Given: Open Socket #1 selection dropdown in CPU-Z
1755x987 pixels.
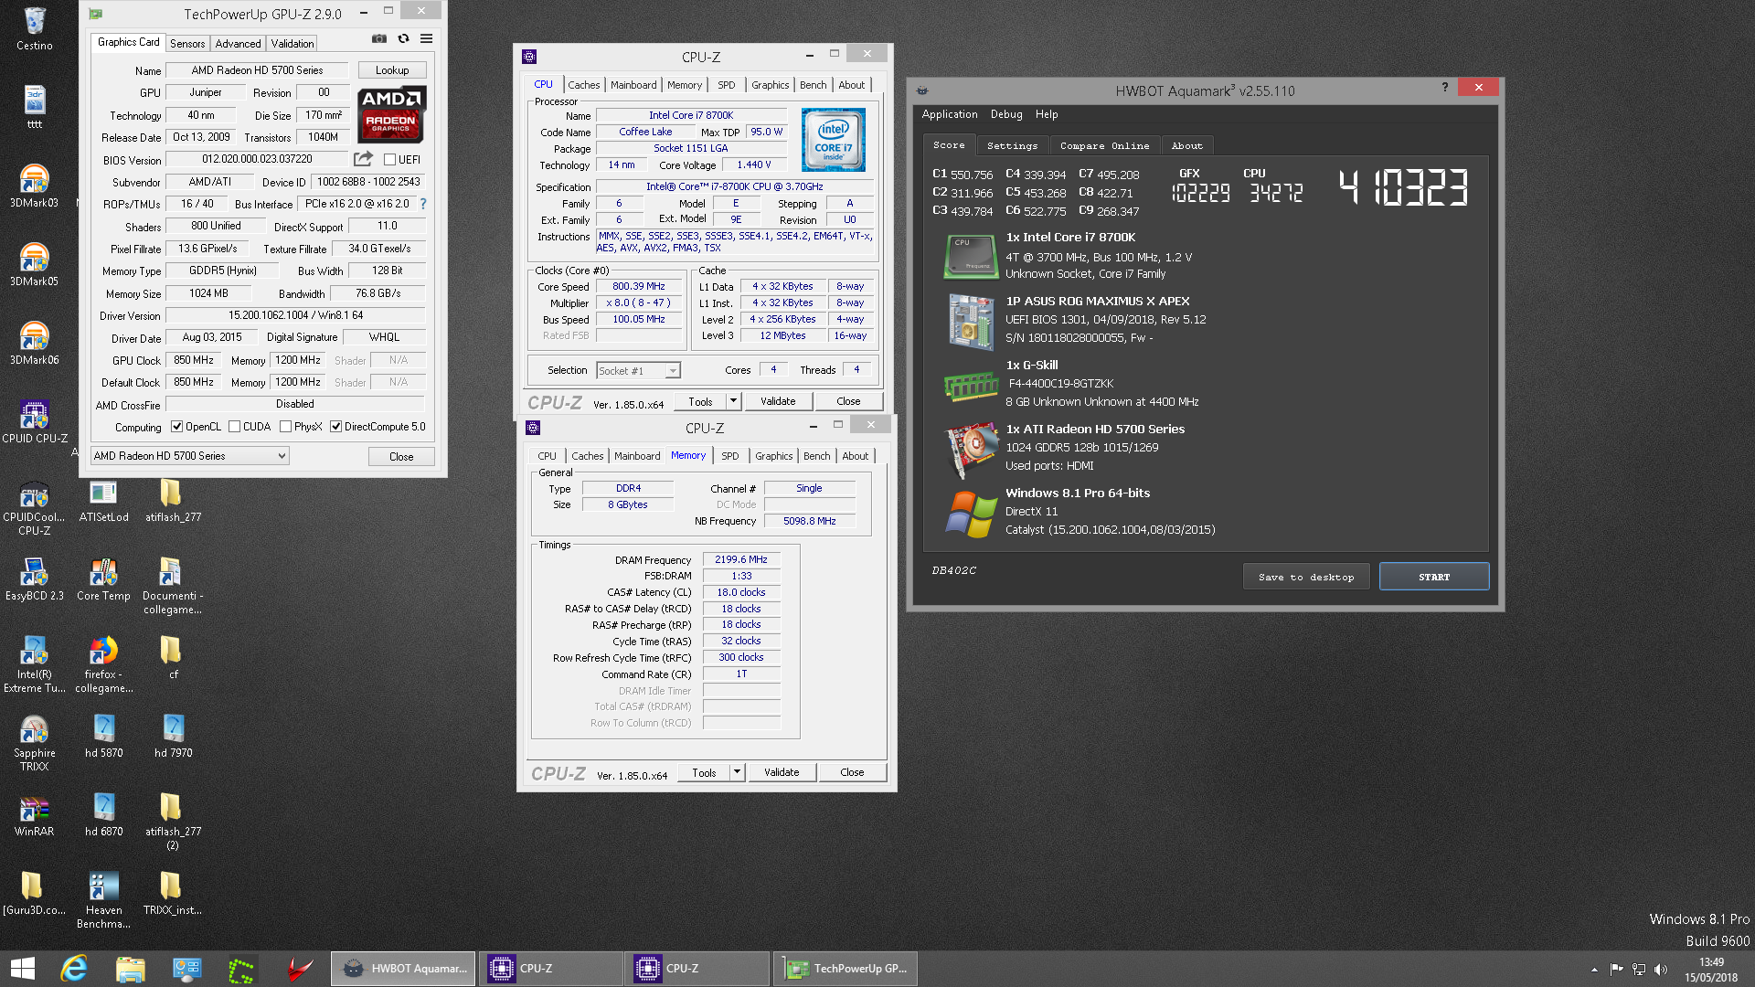Looking at the screenshot, I should [x=638, y=370].
